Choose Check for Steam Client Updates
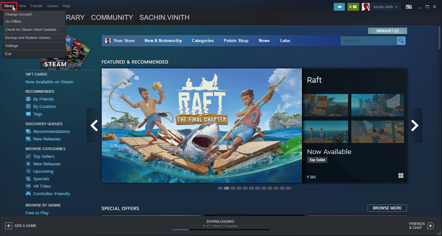 coord(34,29)
